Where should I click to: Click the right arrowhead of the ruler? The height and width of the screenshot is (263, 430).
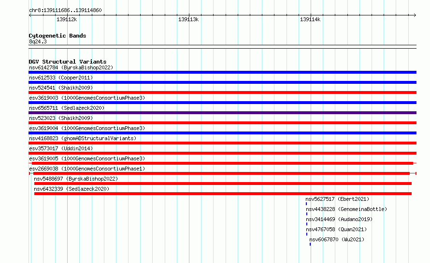click(415, 15)
